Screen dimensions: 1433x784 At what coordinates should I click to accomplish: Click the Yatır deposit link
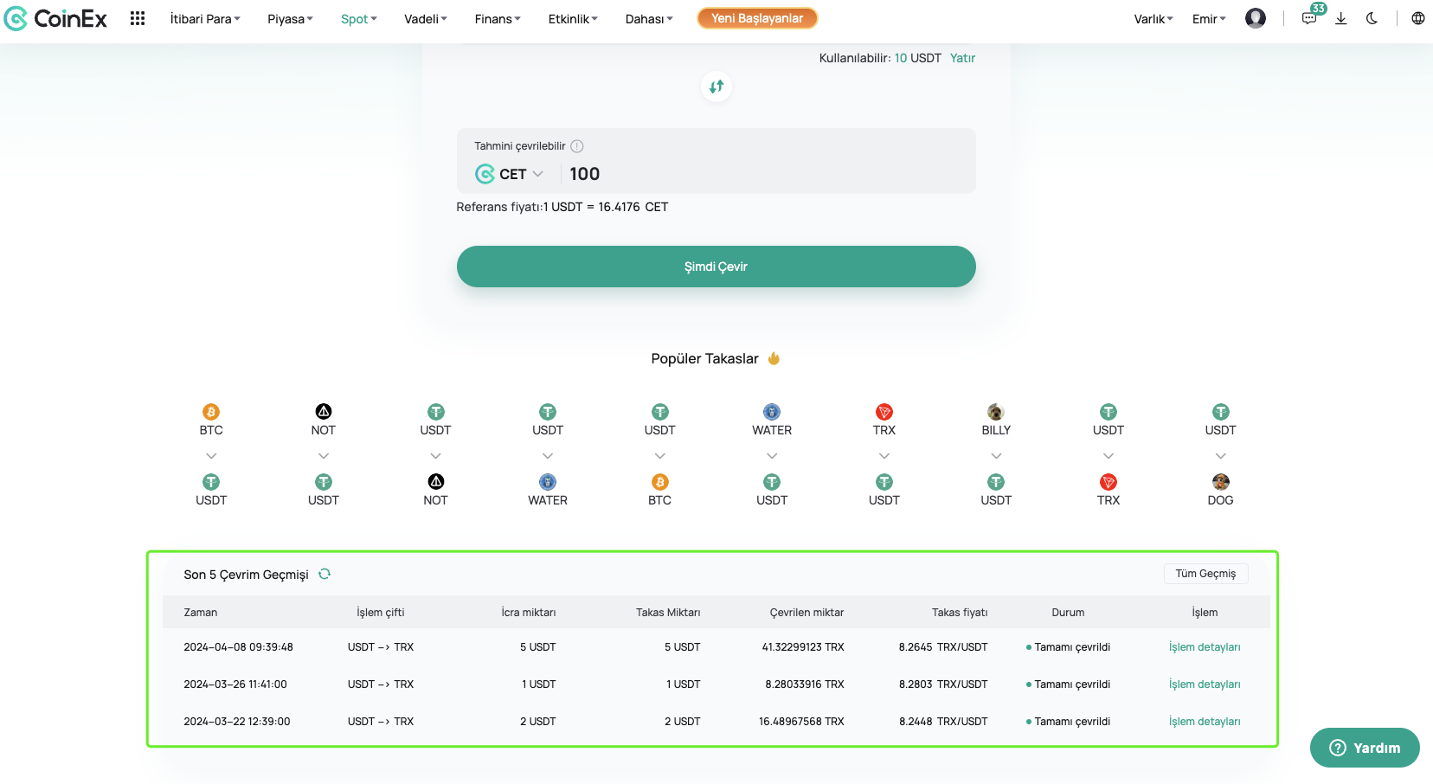click(962, 58)
